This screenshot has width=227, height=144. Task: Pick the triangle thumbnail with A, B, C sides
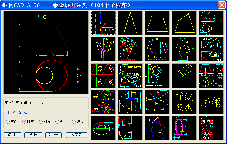pos(157,128)
